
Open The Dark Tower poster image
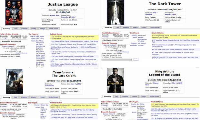(116, 12)
